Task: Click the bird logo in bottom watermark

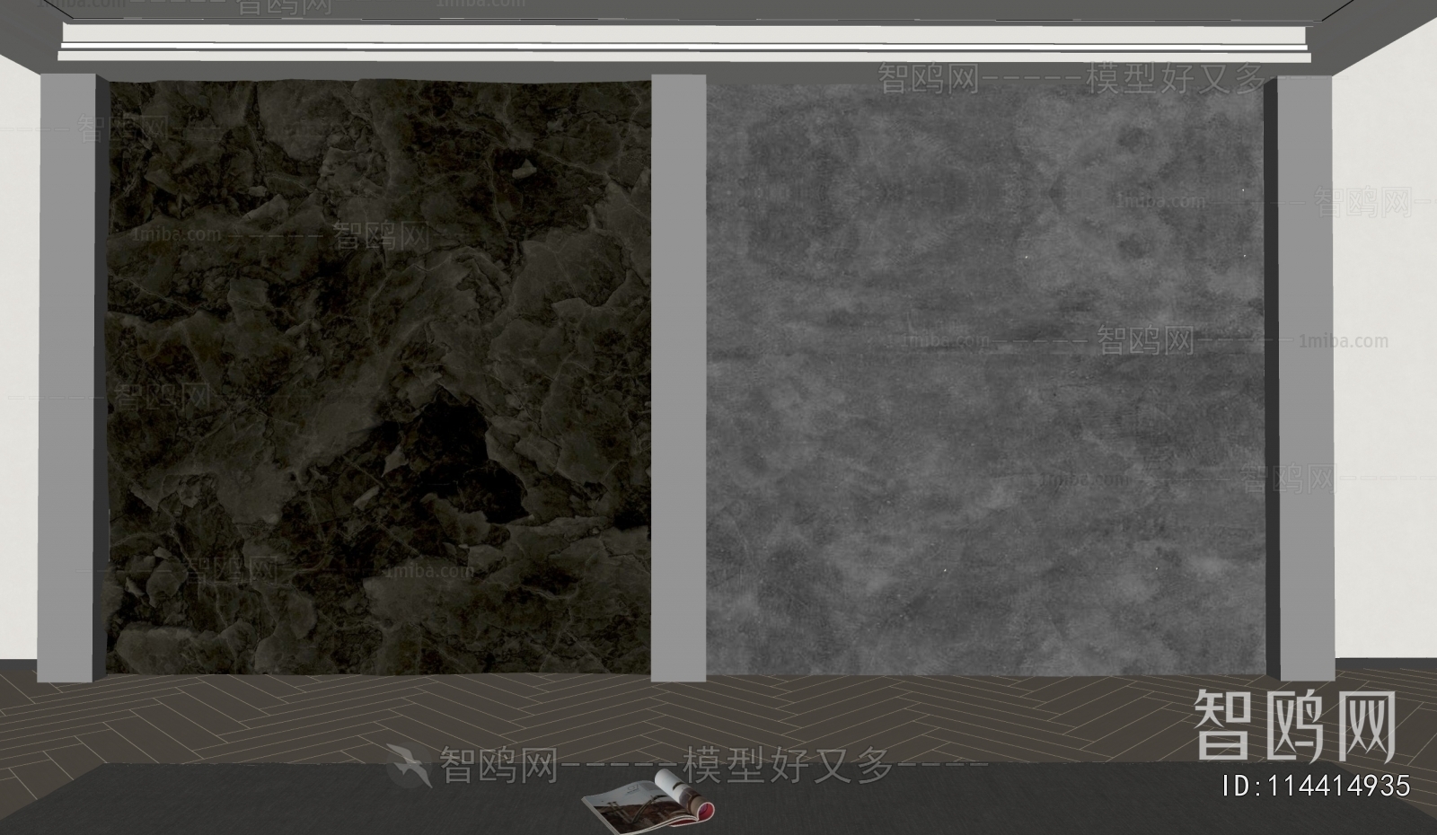Action: click(409, 766)
